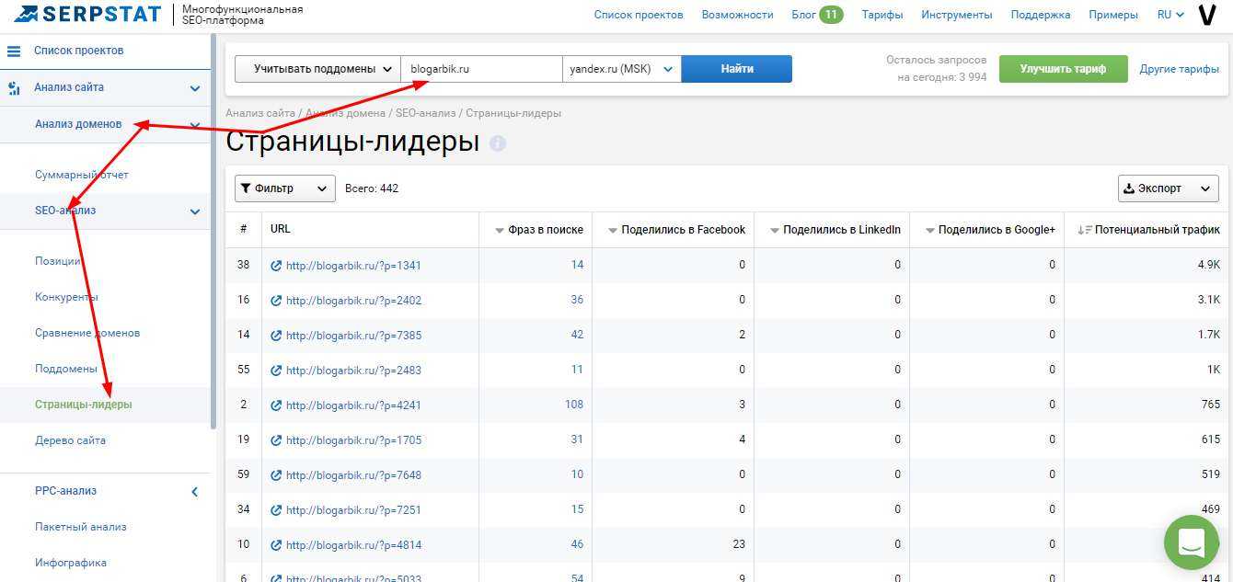This screenshot has width=1233, height=582.
Task: Select Пакетный анализ in sidebar
Action: [x=81, y=527]
